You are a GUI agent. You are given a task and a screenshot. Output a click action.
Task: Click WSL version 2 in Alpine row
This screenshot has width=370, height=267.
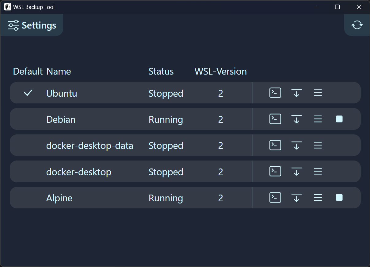[x=221, y=198]
